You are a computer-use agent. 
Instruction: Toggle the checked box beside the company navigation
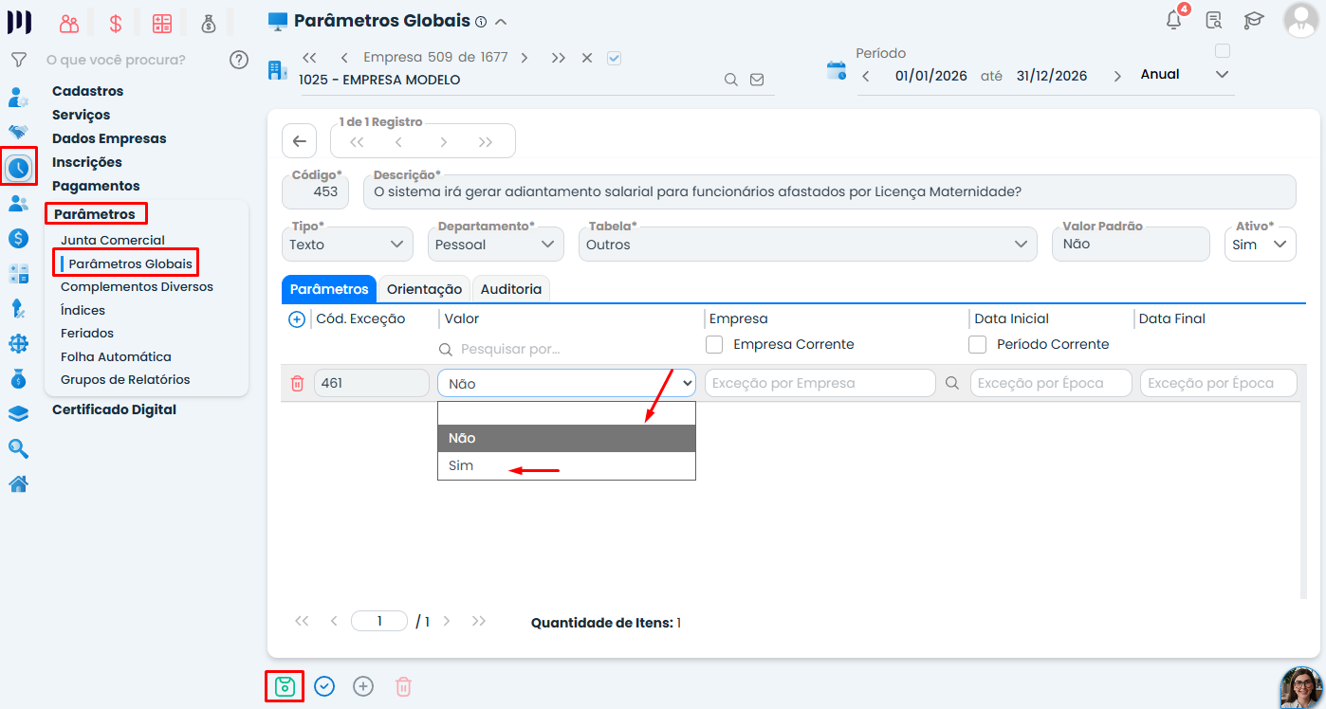tap(614, 58)
